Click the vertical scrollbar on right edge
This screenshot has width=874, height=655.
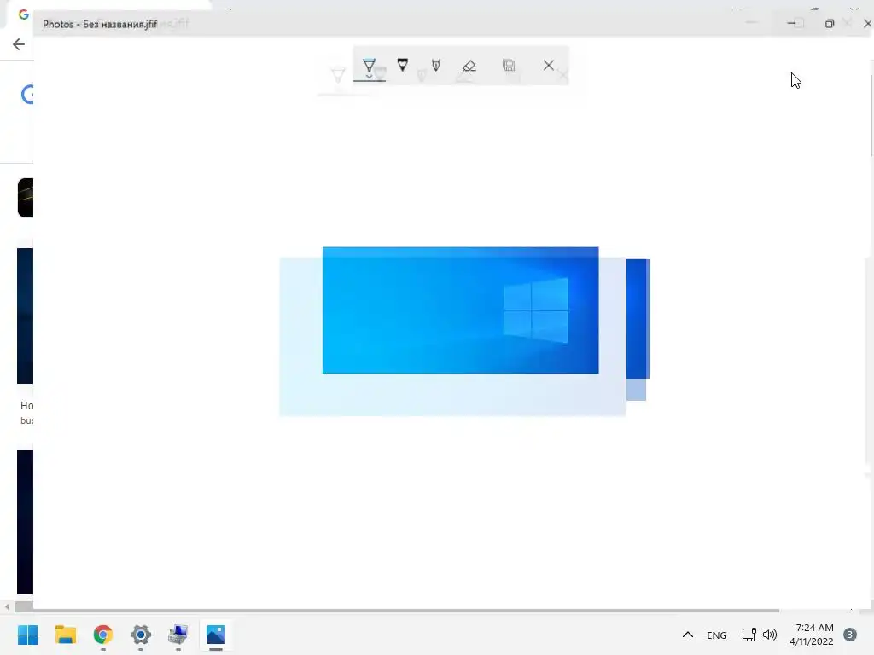coord(871,116)
